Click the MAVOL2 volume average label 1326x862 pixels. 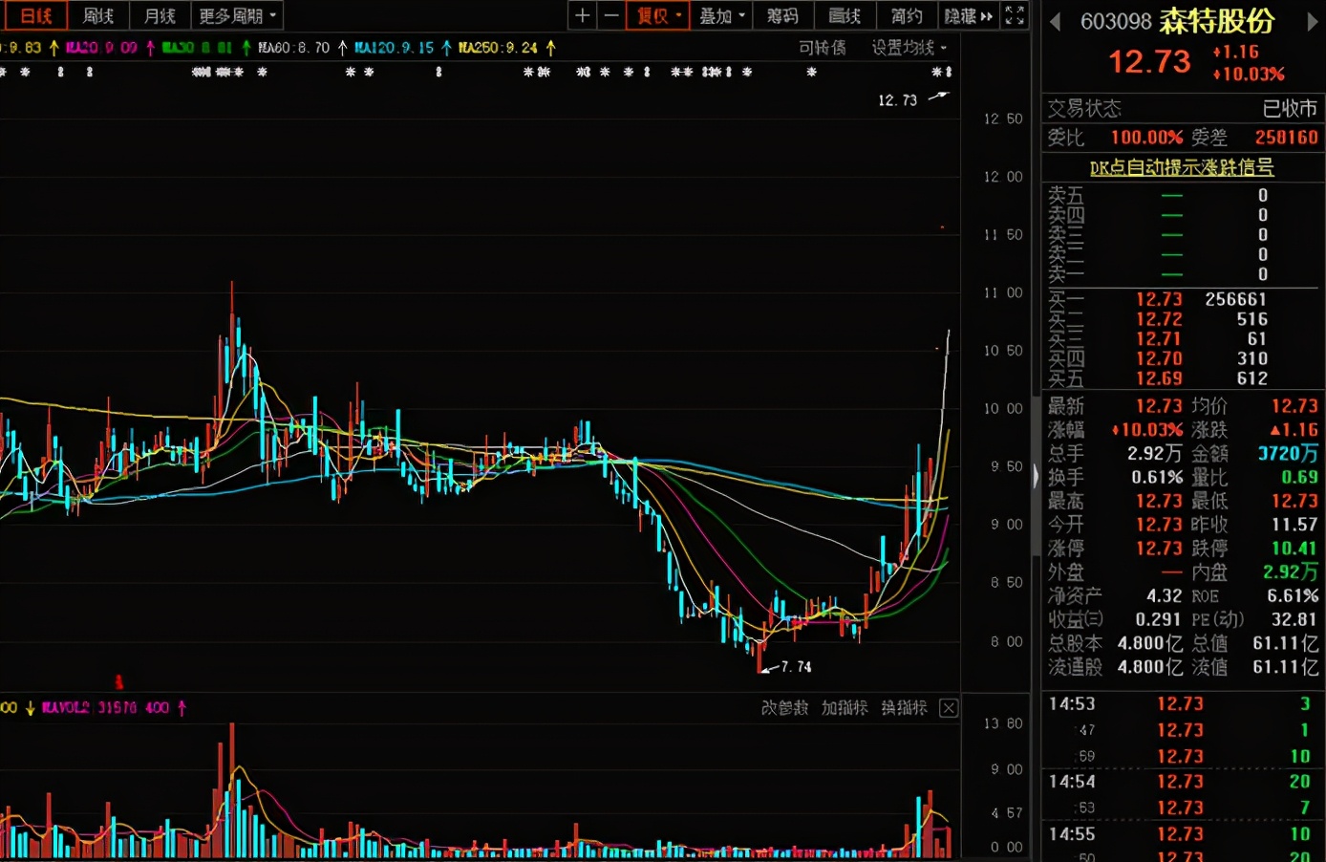[x=105, y=708]
